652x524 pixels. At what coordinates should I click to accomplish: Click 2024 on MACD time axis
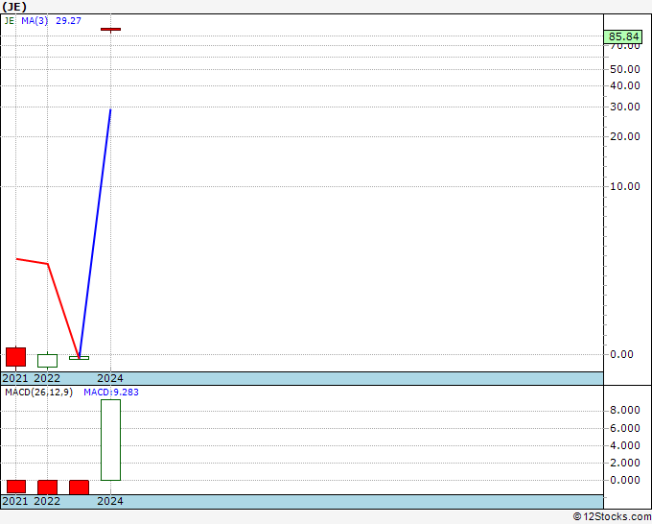click(x=110, y=501)
